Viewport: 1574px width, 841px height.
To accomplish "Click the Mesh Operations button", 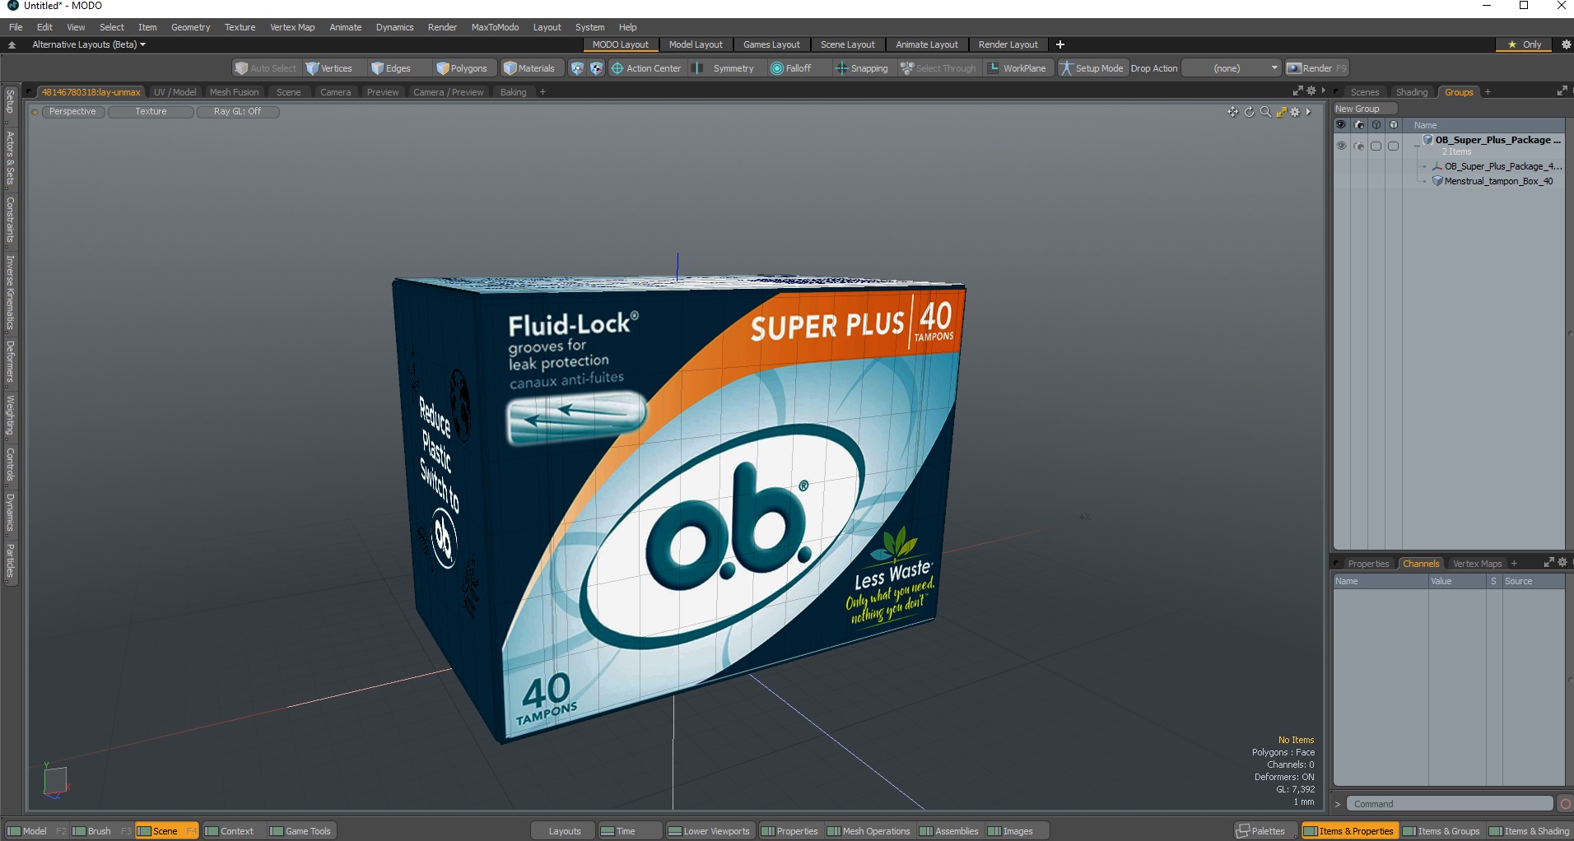I will (x=868, y=831).
